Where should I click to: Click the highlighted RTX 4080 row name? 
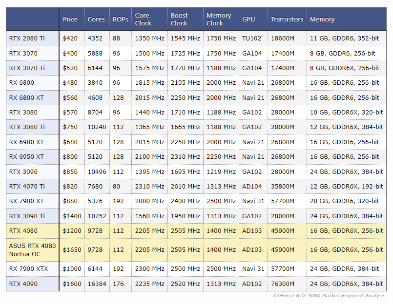pyautogui.click(x=23, y=231)
